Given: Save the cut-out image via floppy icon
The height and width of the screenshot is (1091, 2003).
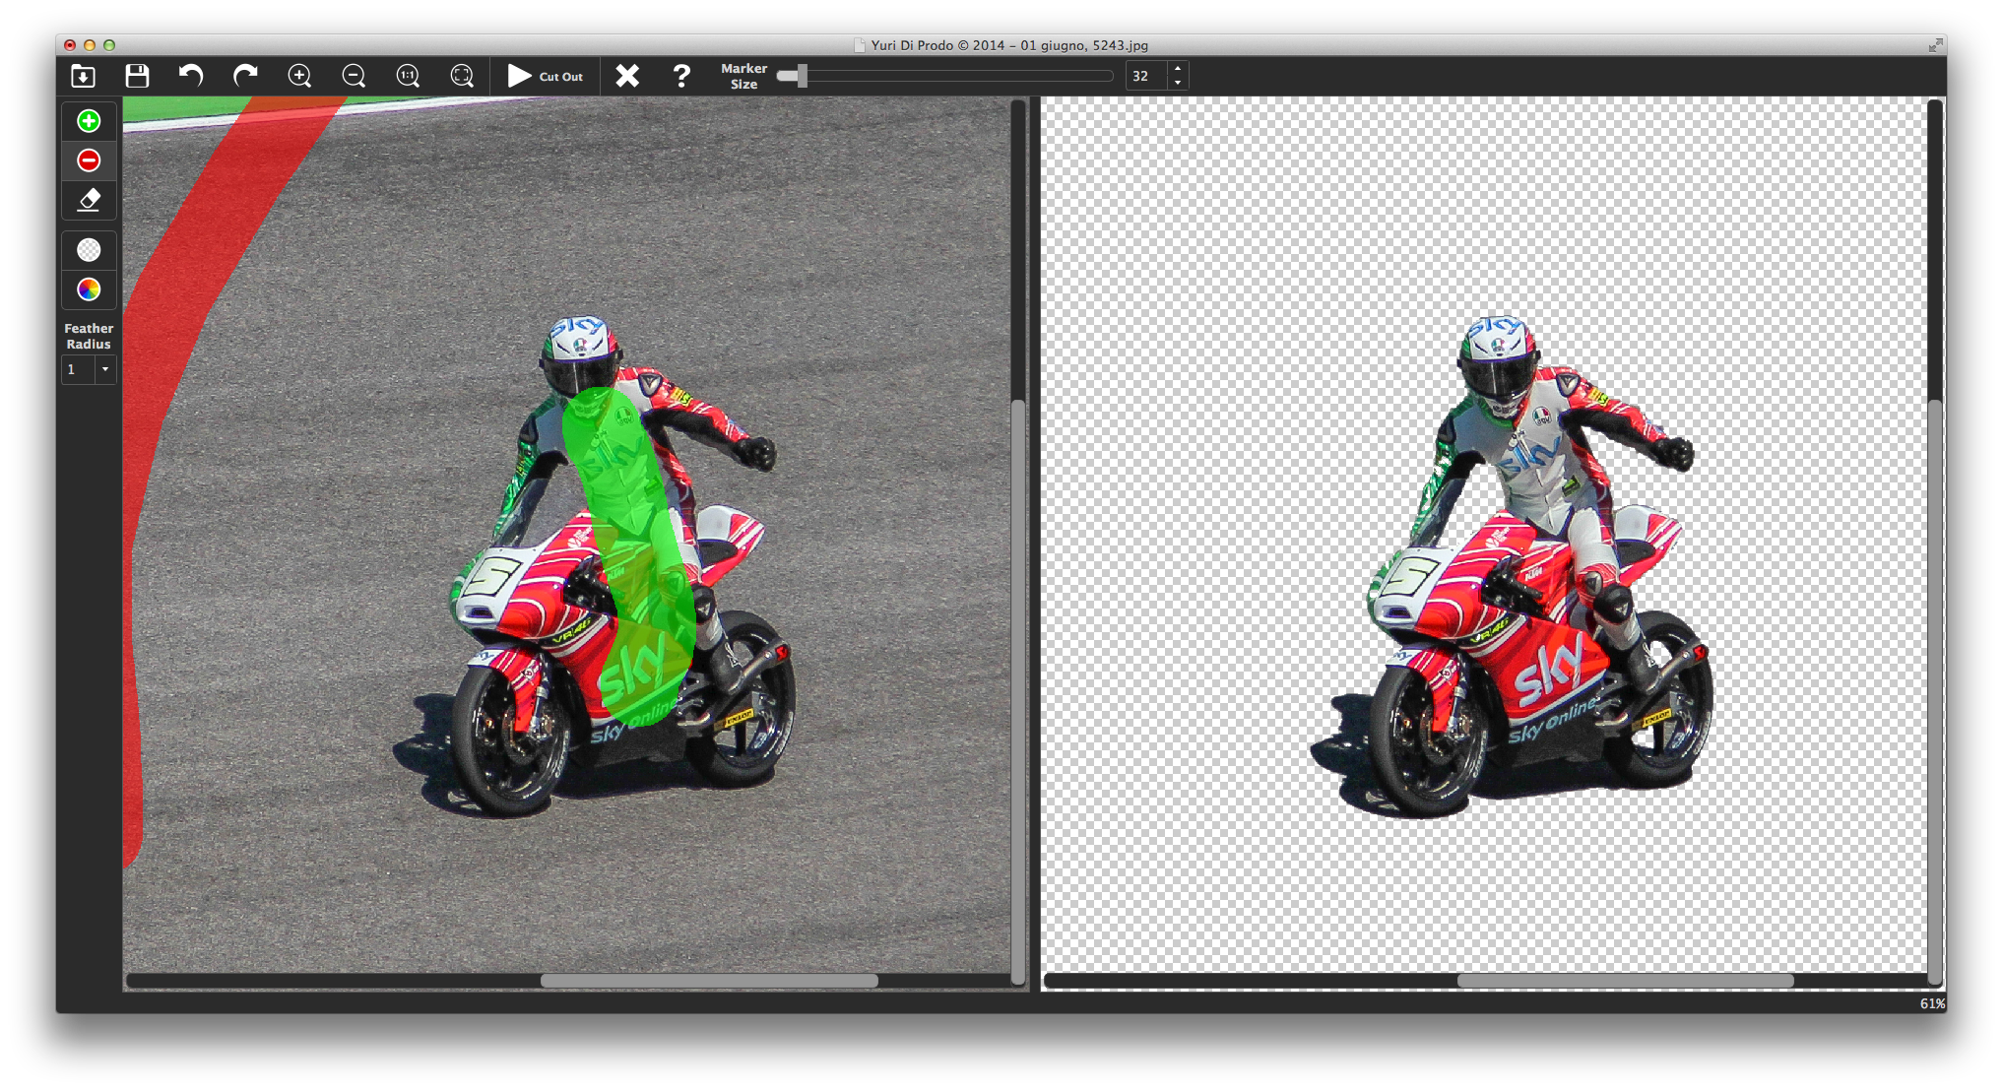Looking at the screenshot, I should tap(137, 76).
